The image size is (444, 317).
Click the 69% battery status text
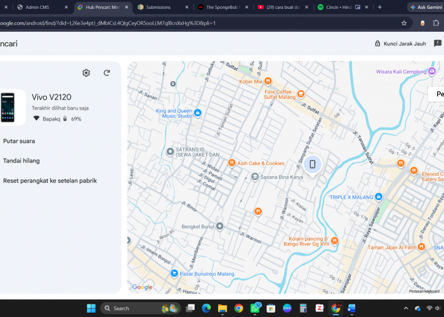click(76, 119)
